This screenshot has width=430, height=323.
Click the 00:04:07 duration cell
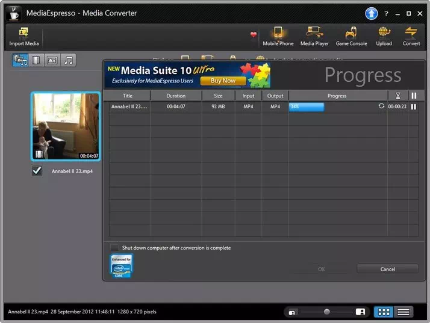click(x=176, y=106)
